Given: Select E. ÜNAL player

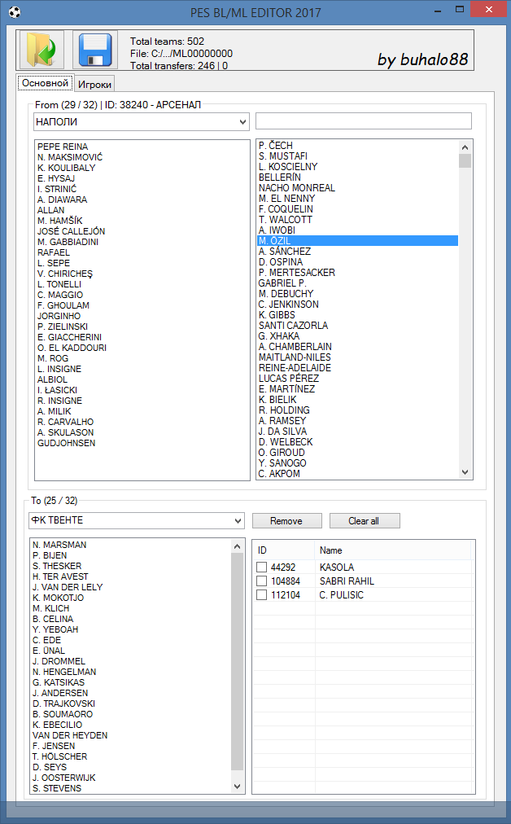Looking at the screenshot, I should pos(49,651).
